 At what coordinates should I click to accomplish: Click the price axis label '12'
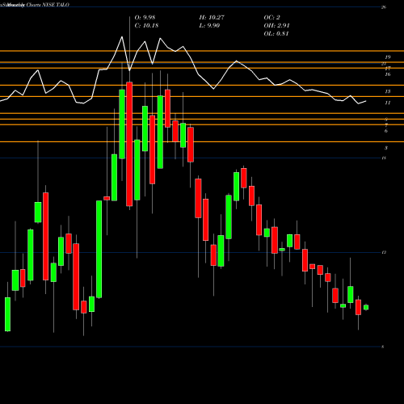(x=384, y=252)
